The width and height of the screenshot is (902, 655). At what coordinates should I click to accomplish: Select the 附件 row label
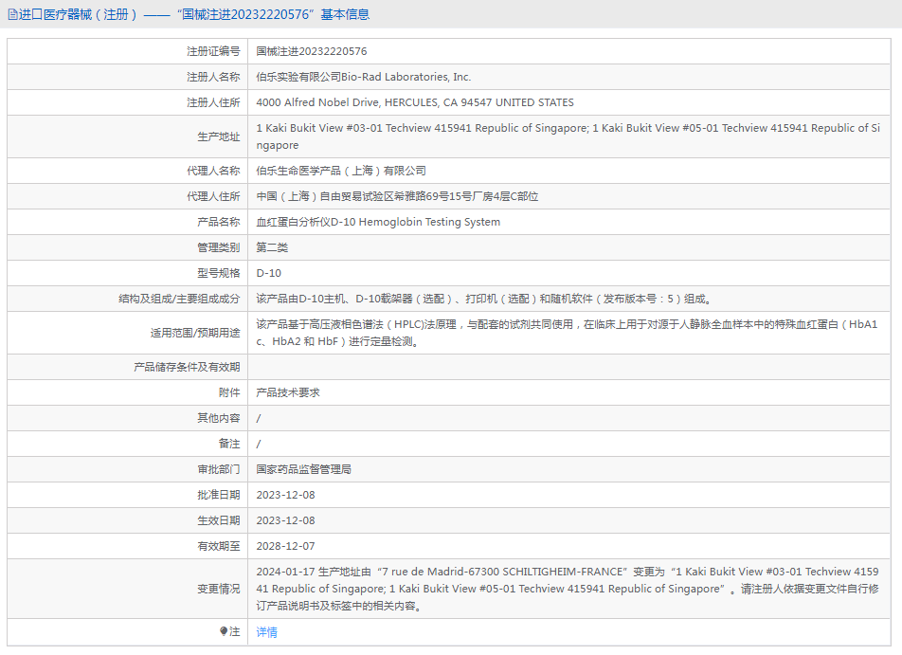click(229, 392)
